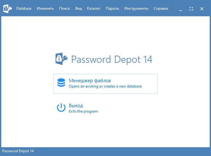
Task: Click 'Exits the program' description
Action: click(x=83, y=111)
